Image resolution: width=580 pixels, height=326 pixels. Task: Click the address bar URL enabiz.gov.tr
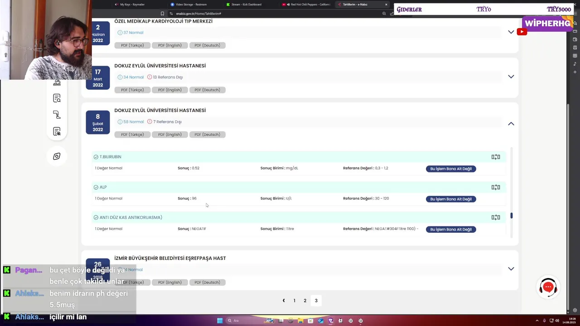tap(198, 14)
